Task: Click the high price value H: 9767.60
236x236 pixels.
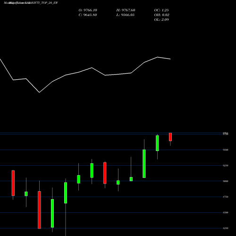Action: [126, 10]
